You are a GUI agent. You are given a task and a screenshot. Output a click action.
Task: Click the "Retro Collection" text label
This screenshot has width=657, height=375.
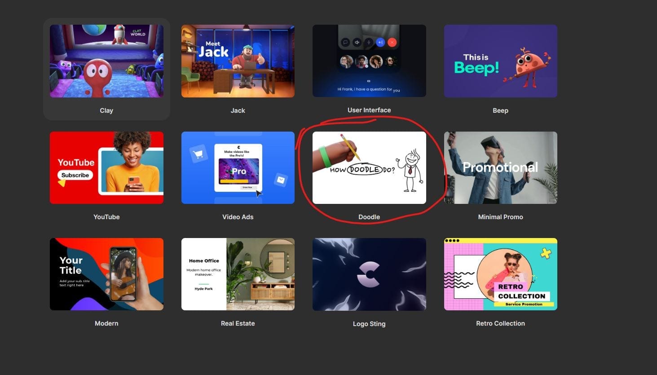[500, 323]
